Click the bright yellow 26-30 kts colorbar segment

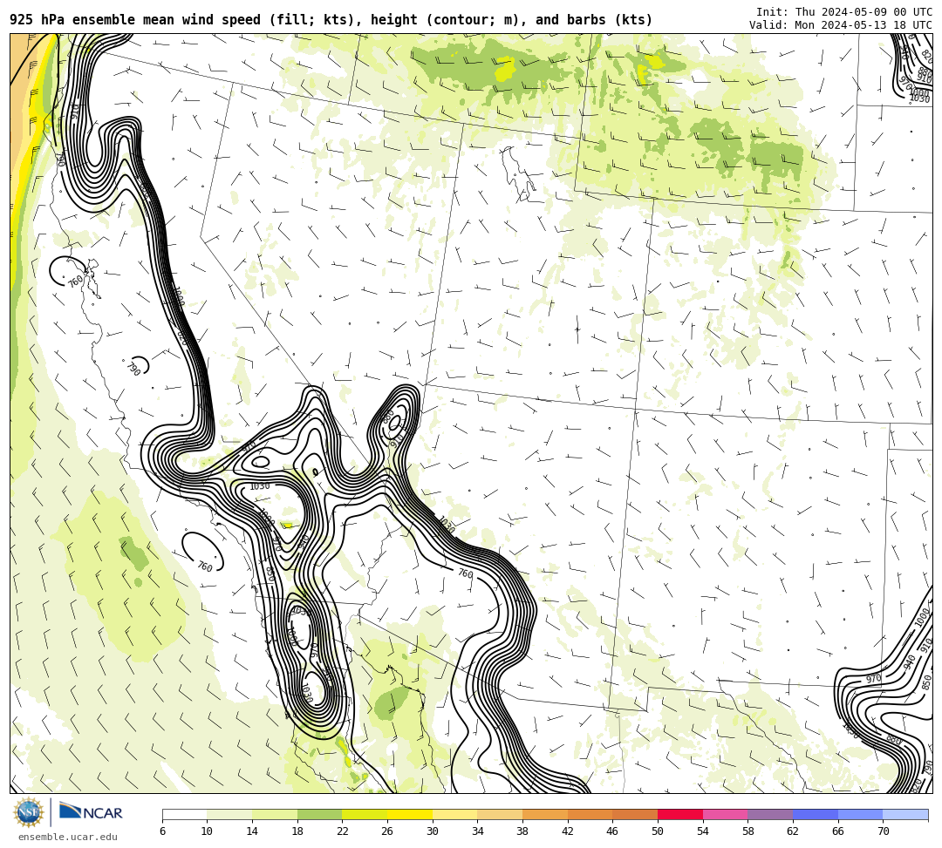coord(410,814)
